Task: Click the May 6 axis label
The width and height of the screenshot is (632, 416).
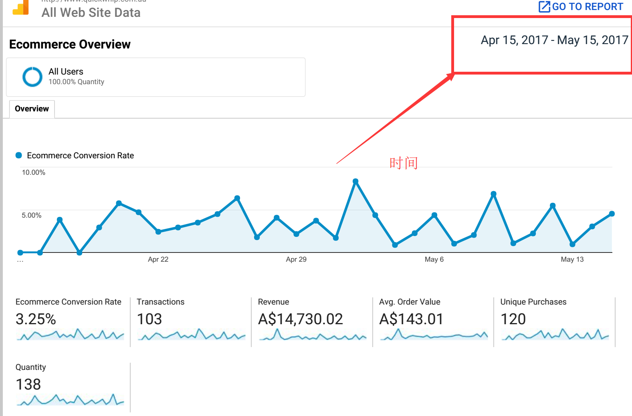Action: click(434, 259)
